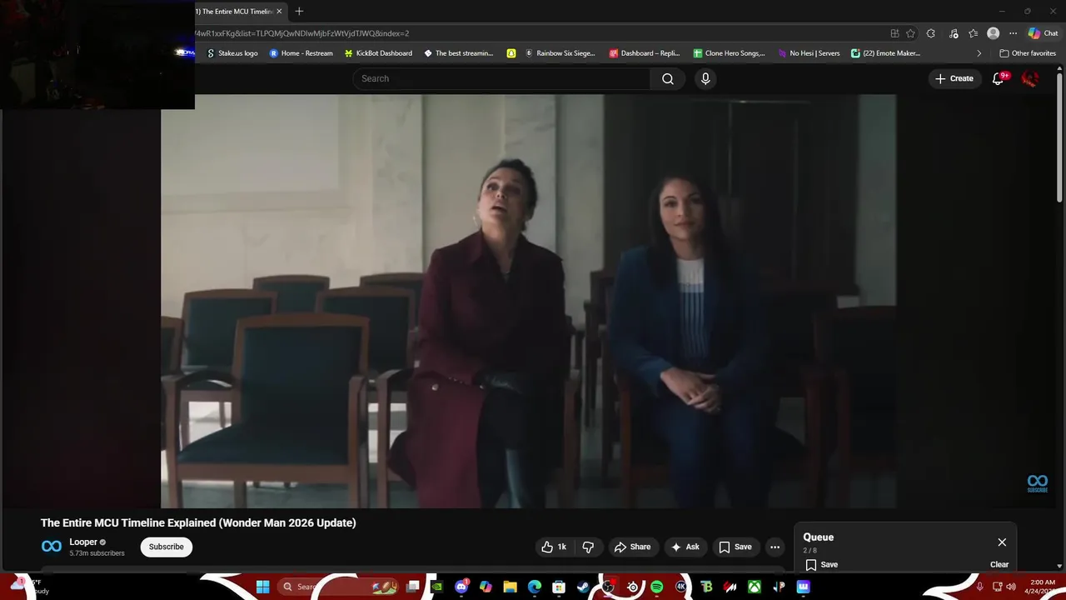
Task: Open the Edge profile avatar
Action: pyautogui.click(x=993, y=33)
